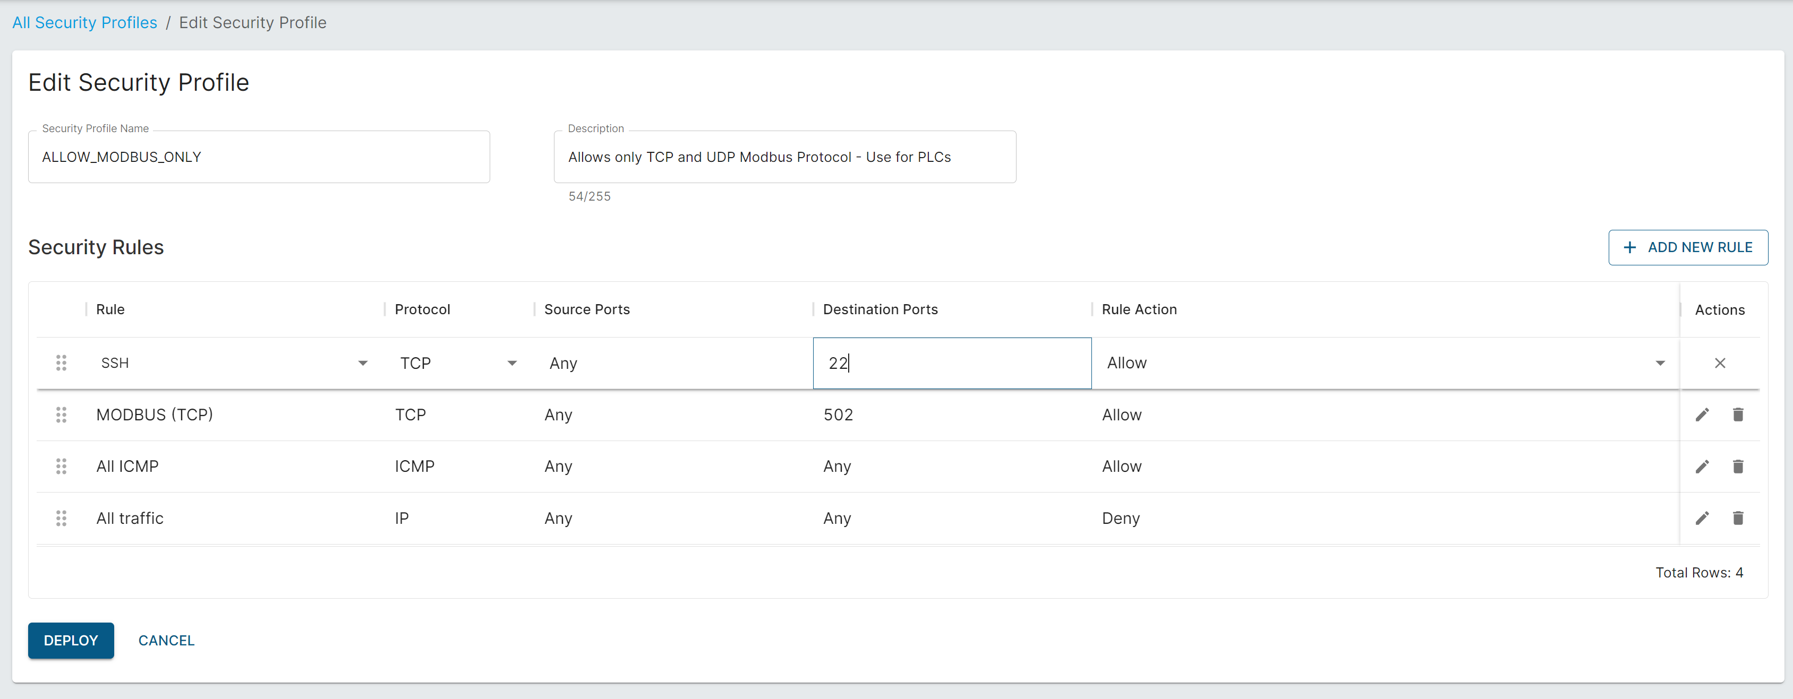This screenshot has width=1793, height=699.
Task: Open the SSH rule name dropdown
Action: (x=363, y=363)
